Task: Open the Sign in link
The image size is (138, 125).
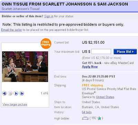Action: coord(49,16)
